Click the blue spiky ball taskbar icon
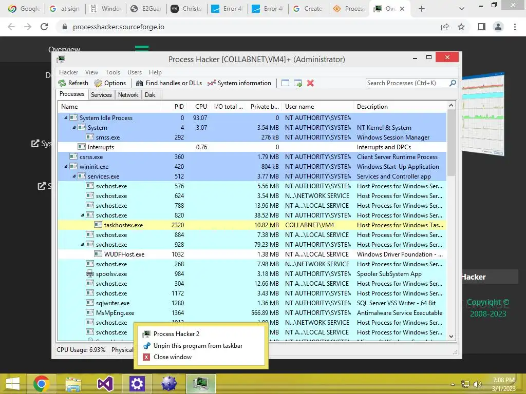The width and height of the screenshot is (526, 394). tap(168, 384)
